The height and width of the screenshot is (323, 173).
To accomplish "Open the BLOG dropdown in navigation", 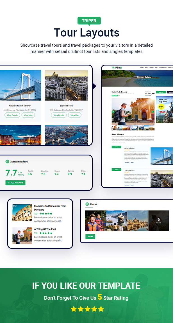I will (156, 67).
